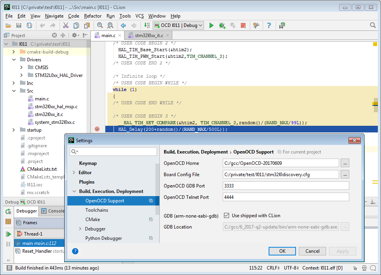Click Paste clipboard icon
The image size is (381, 275).
click(87, 25)
